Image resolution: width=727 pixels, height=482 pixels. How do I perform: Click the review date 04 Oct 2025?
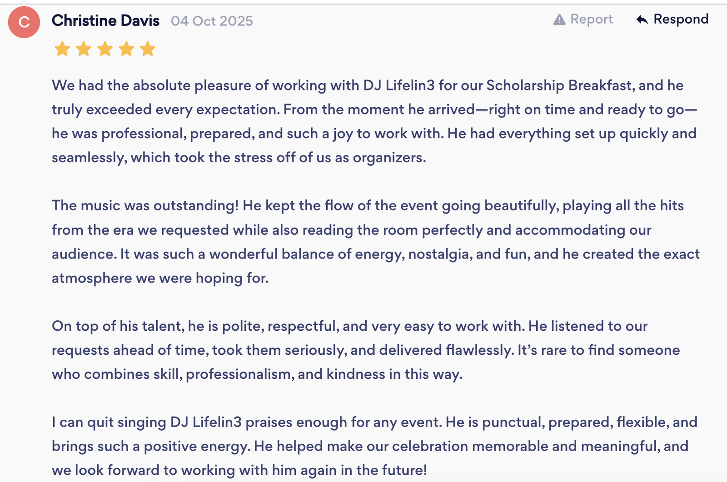tap(212, 21)
